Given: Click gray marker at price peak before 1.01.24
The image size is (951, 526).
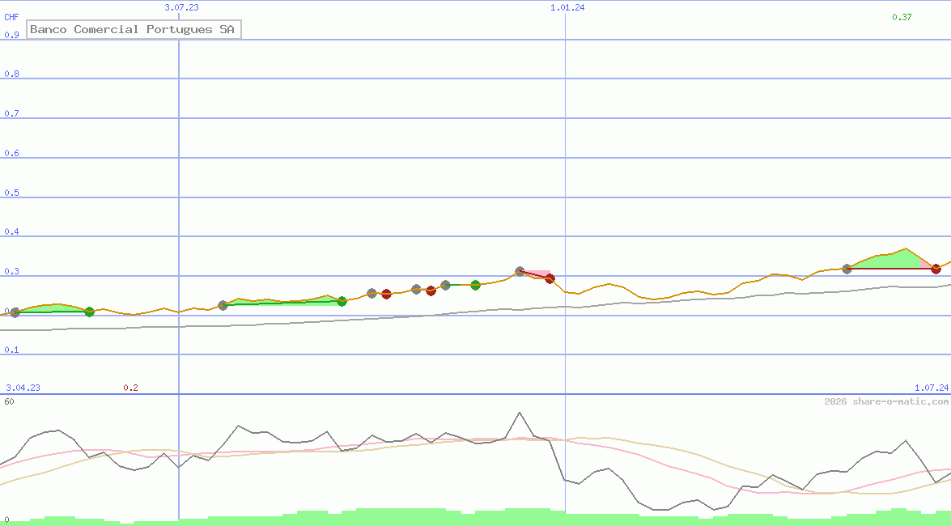Looking at the screenshot, I should (520, 272).
